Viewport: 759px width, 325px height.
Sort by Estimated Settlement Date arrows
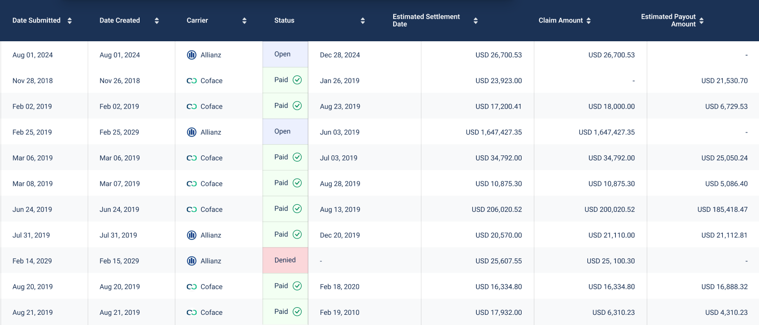pos(476,21)
